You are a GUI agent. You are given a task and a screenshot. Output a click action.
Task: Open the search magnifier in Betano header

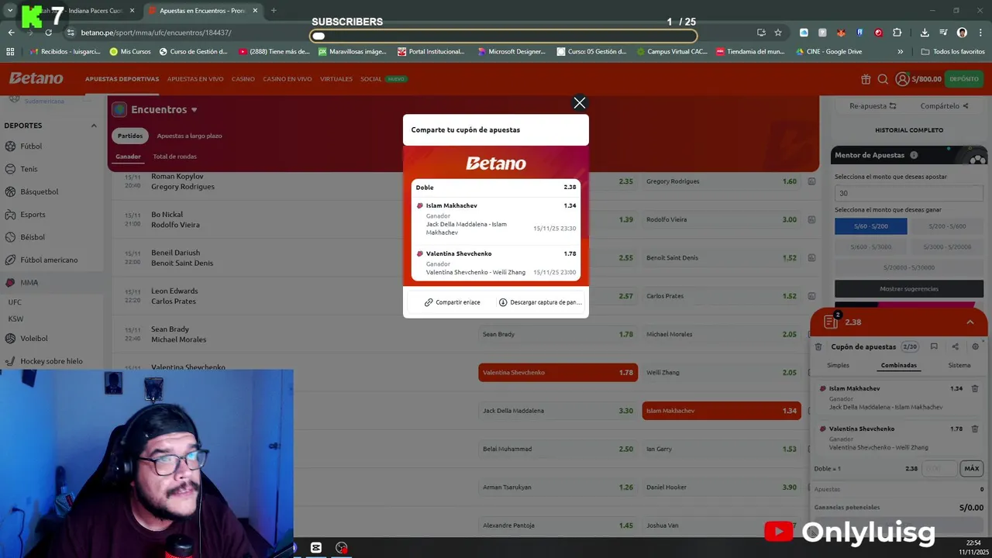[883, 79]
